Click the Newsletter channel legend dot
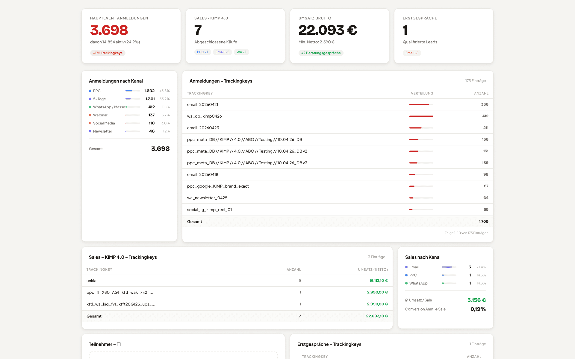This screenshot has height=359, width=575. tap(90, 131)
